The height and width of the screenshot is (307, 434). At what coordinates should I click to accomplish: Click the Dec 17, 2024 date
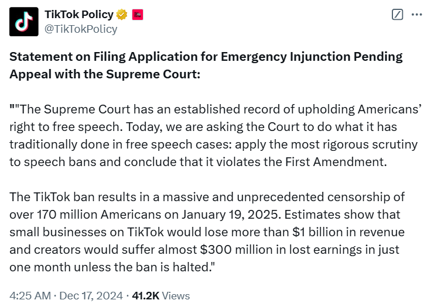click(x=91, y=296)
